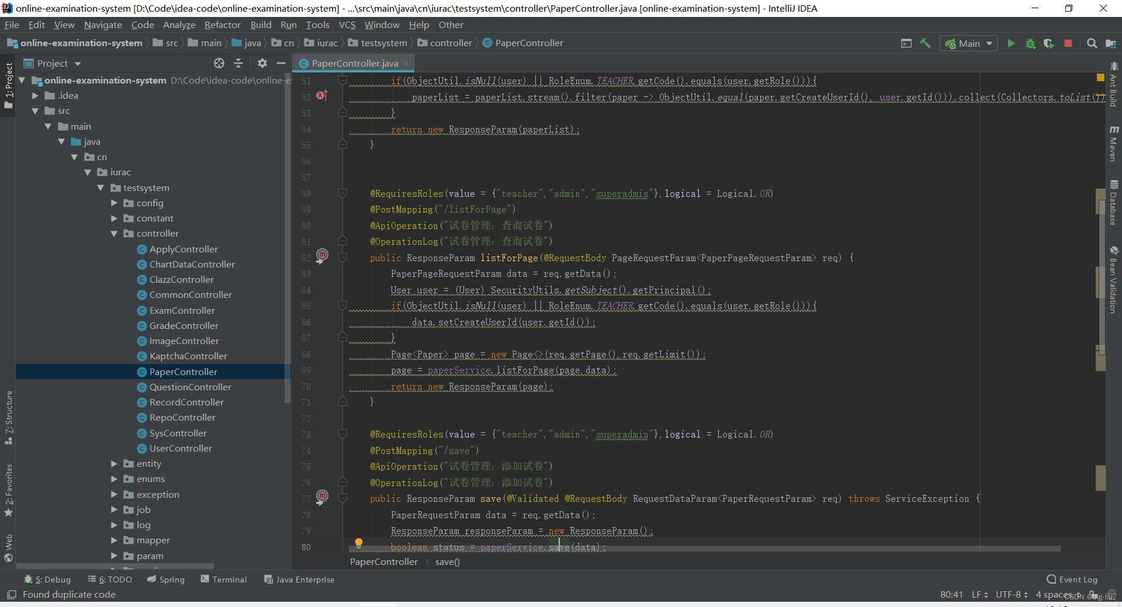
Task: Click the yellow inspection indicator at top of error stripe
Action: pos(1100,77)
